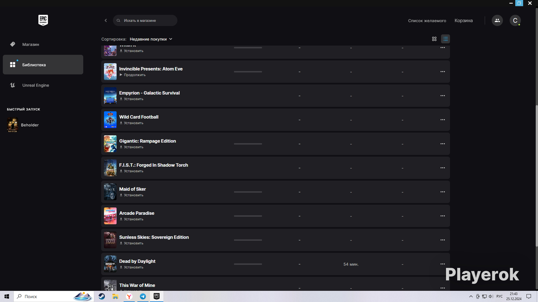Install Dead by Daylight

131,268
